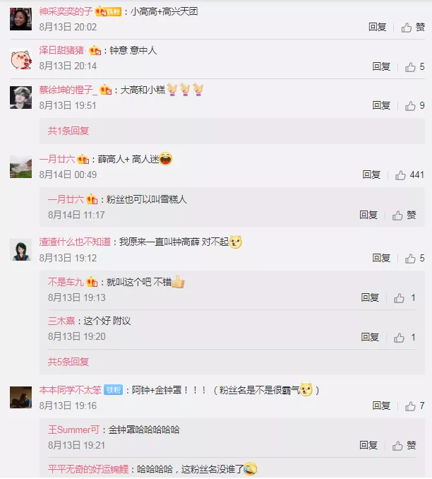The width and height of the screenshot is (432, 479).
Task: Like 三木熹's reply 这个好 附议
Action: coord(404,337)
